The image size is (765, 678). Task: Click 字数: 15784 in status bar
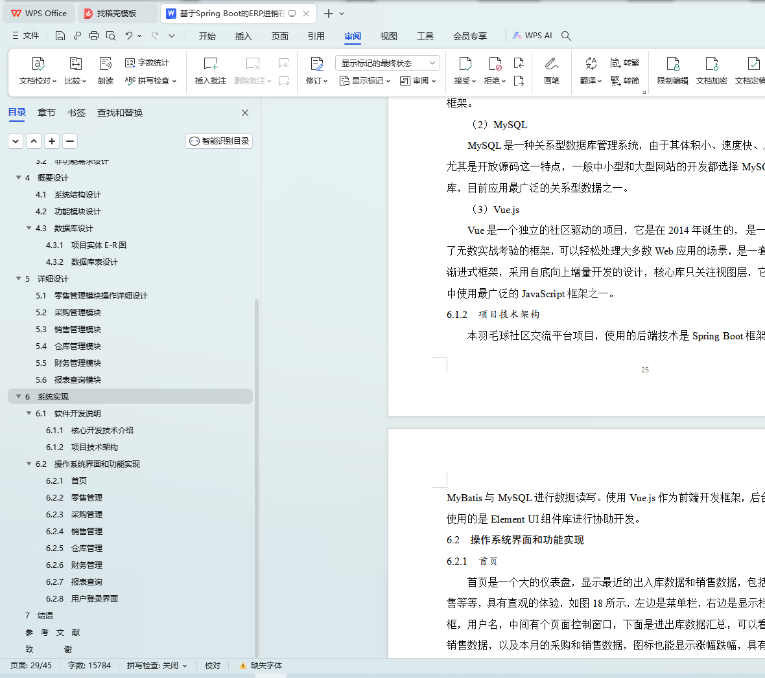coord(89,665)
